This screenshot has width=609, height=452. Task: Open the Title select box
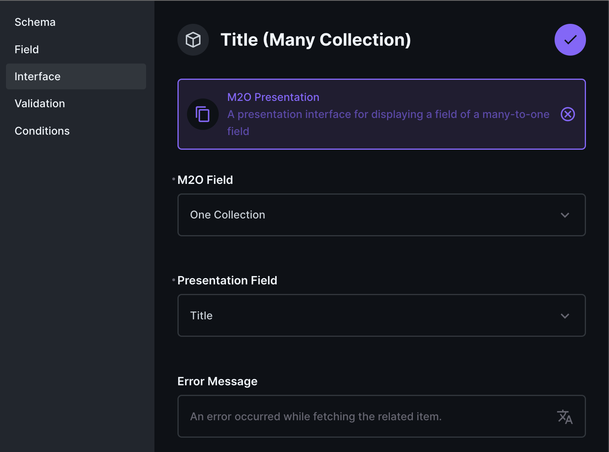(382, 315)
